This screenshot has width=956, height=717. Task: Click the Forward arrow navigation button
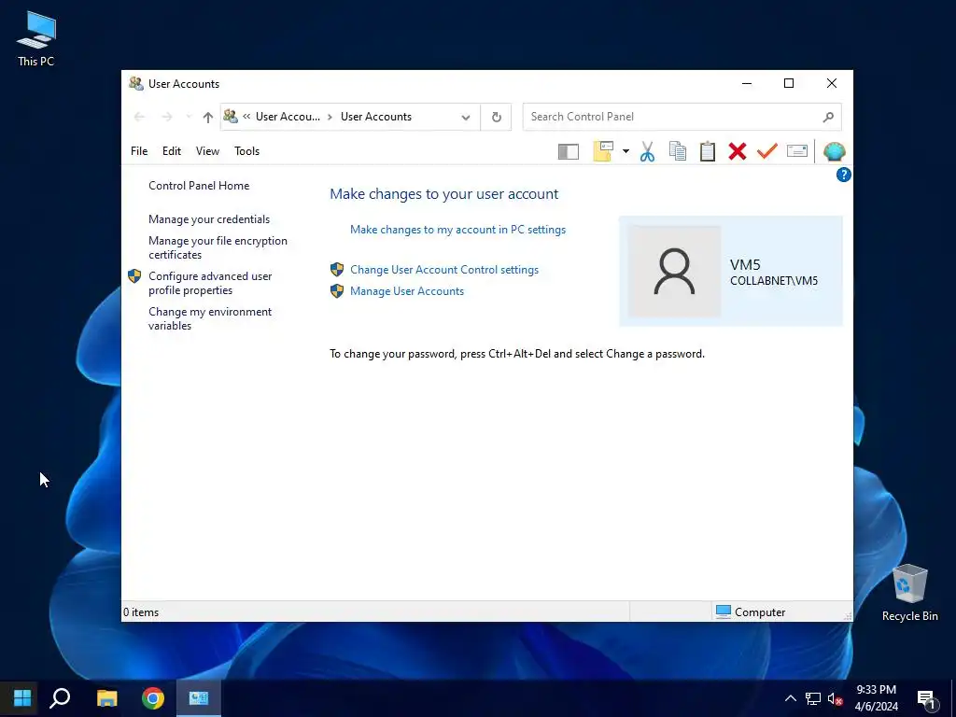click(x=166, y=117)
